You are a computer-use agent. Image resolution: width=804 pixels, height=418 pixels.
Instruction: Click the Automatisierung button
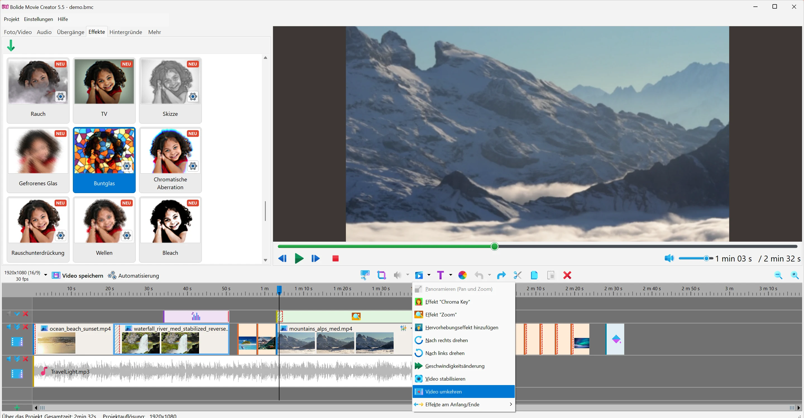(133, 275)
